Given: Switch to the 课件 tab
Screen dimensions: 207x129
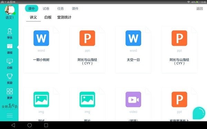Looking at the screenshot, I should pyautogui.click(x=75, y=9).
